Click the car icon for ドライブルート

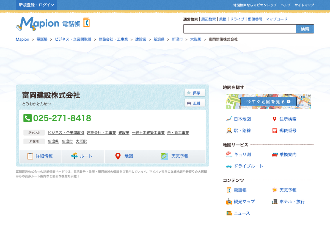pos(229,166)
